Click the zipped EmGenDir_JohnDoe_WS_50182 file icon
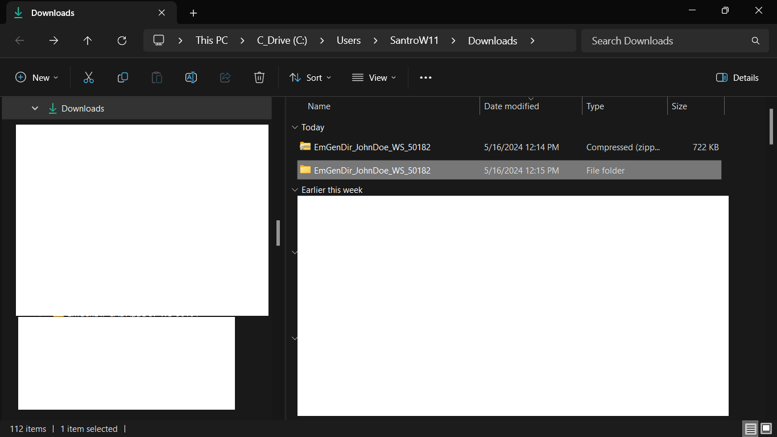 [x=305, y=147]
